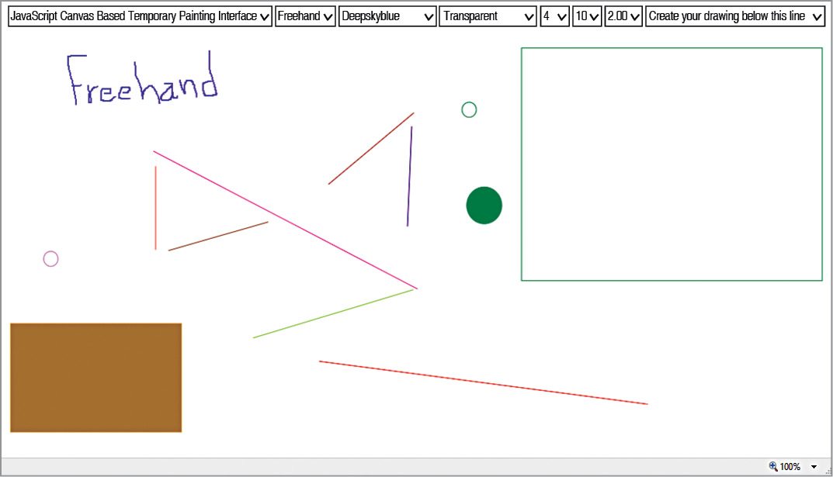Click the small green outlined circle

click(x=469, y=110)
